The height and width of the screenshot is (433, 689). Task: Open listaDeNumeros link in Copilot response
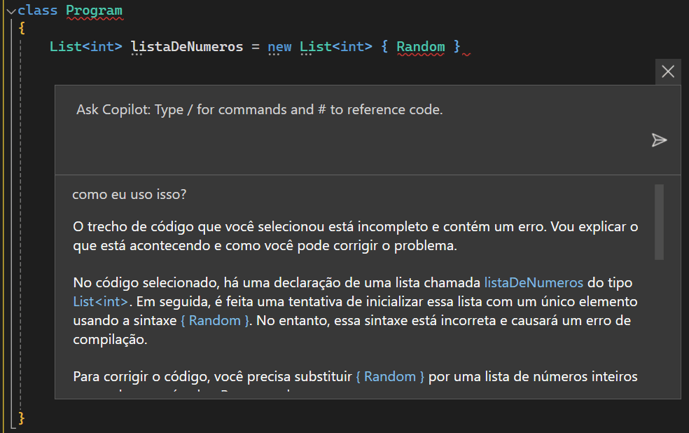[534, 283]
